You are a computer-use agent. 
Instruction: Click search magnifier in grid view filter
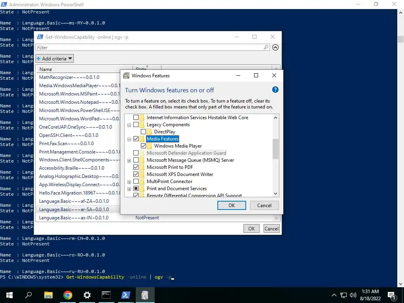(266, 47)
